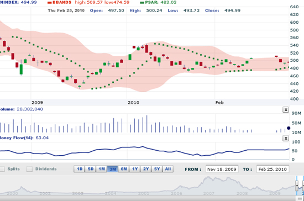304x201 pixels.
Task: Select the 1Y time range
Action: pyautogui.click(x=135, y=169)
